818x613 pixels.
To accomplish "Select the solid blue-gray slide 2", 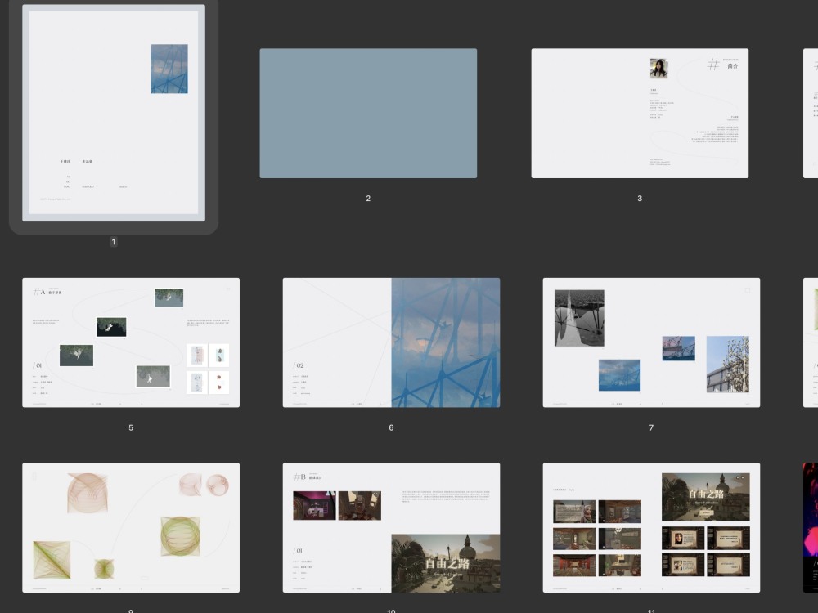I will [x=368, y=113].
